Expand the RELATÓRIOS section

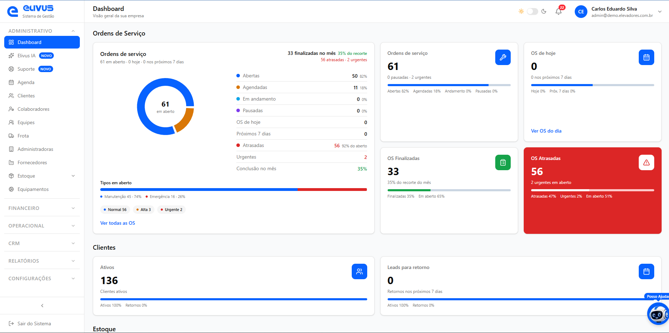42,261
